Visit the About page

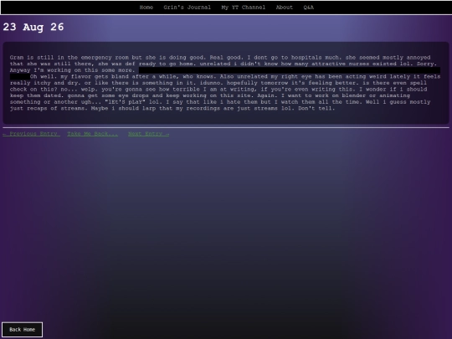coord(285,8)
